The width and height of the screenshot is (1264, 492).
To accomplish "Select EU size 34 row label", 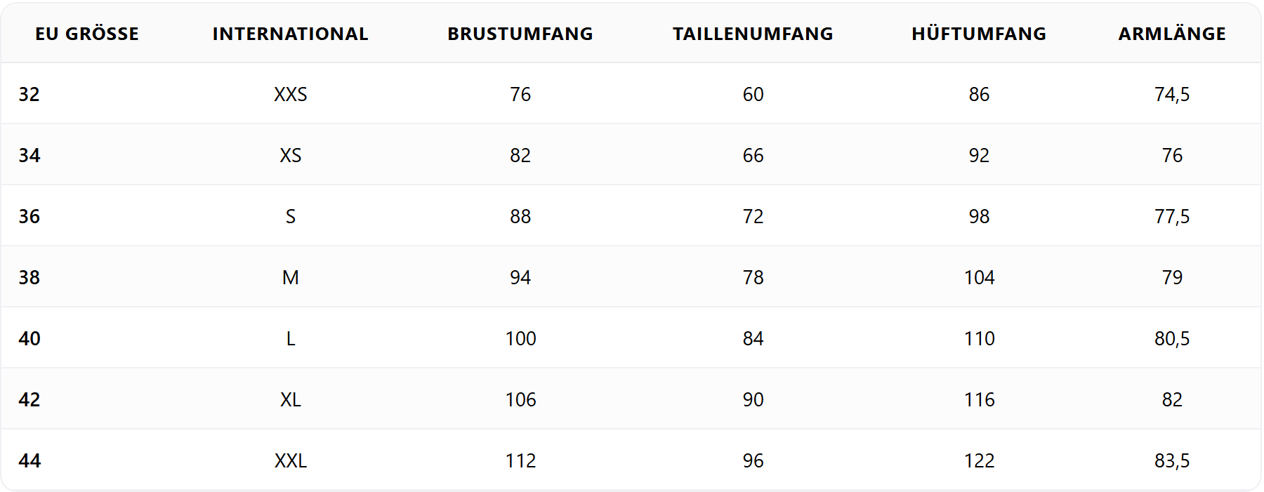I will (x=29, y=155).
